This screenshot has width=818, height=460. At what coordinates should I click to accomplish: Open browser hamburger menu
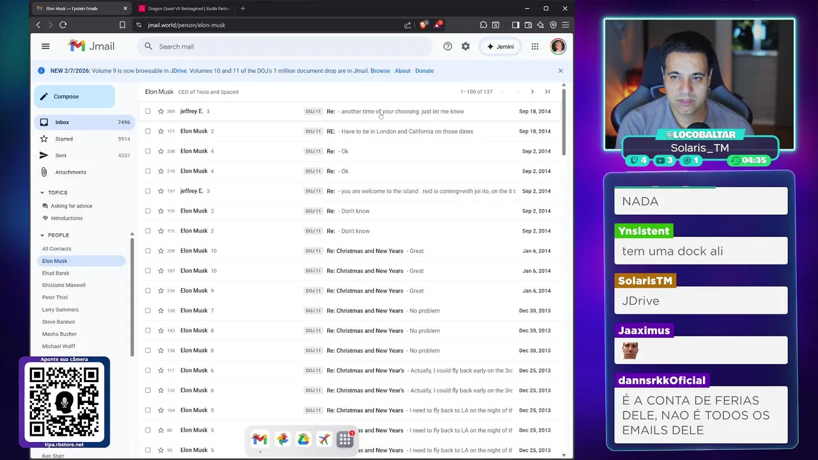click(x=565, y=25)
